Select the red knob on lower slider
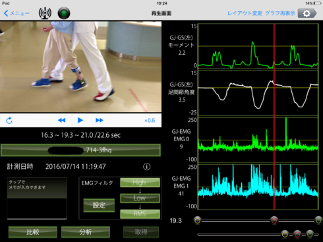The image size is (323, 242). pyautogui.click(x=297, y=234)
